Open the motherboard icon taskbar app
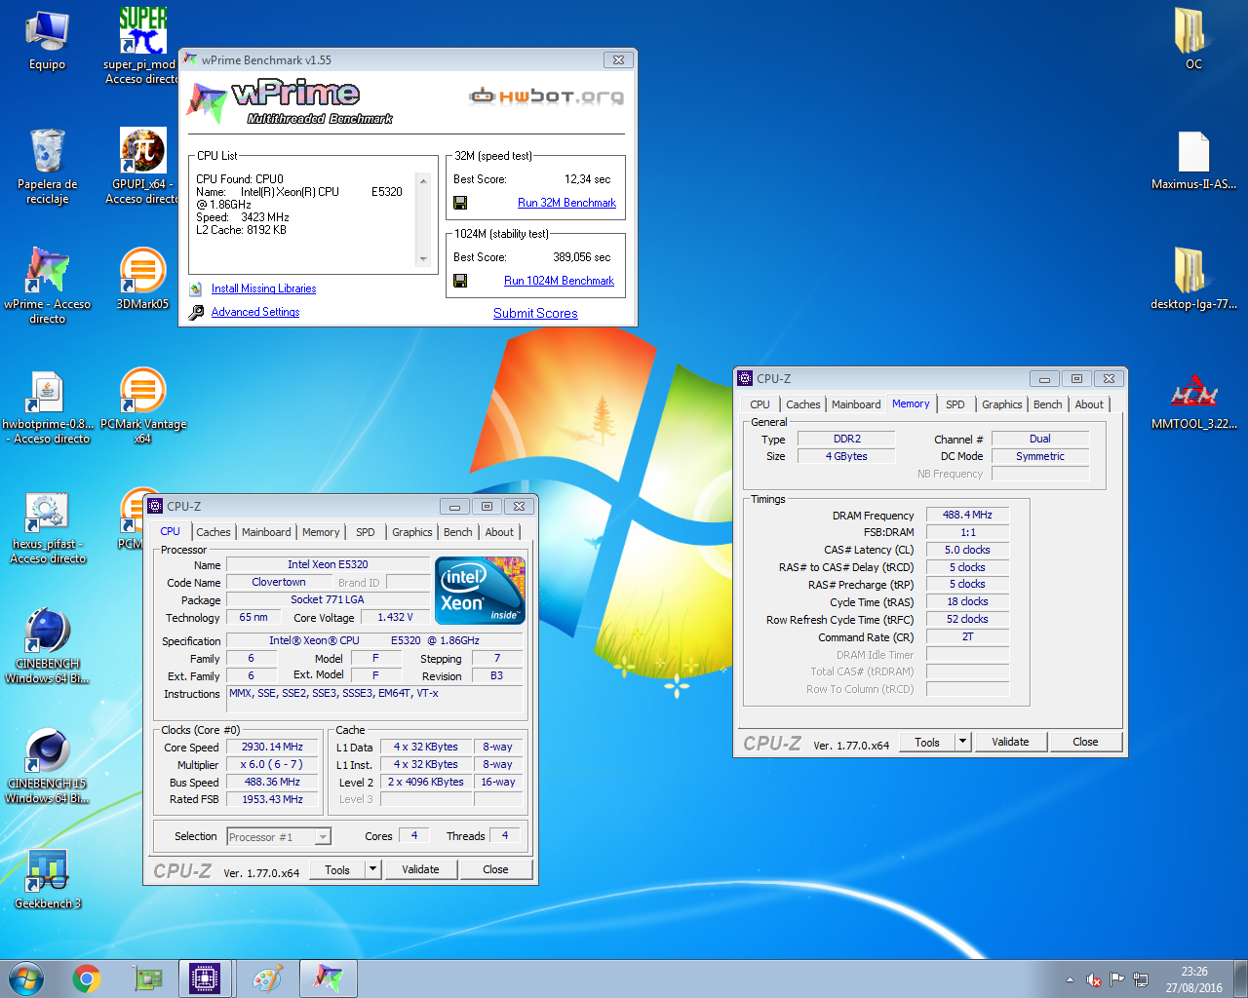1248x998 pixels. [147, 979]
